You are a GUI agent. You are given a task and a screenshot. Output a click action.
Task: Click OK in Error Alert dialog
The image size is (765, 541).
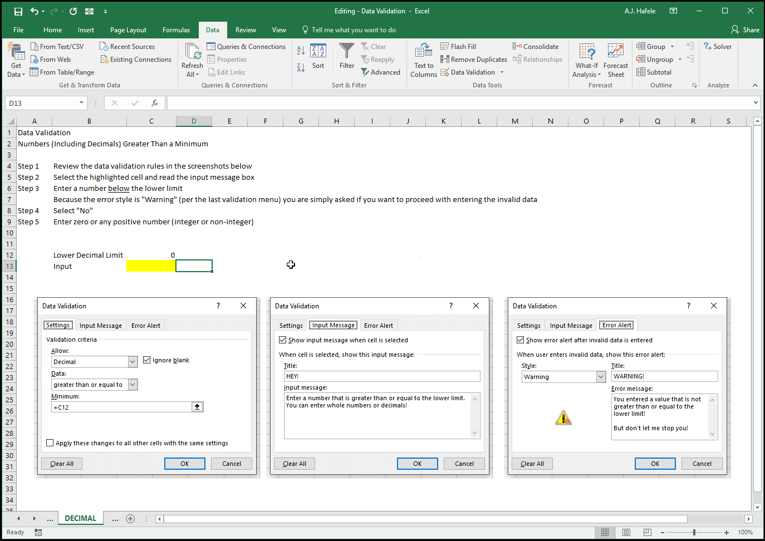pos(655,464)
